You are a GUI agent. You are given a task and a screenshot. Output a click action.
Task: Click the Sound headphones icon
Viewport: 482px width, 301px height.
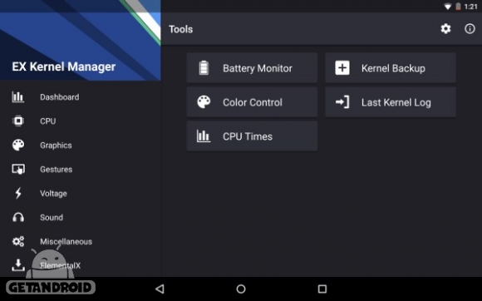click(18, 217)
